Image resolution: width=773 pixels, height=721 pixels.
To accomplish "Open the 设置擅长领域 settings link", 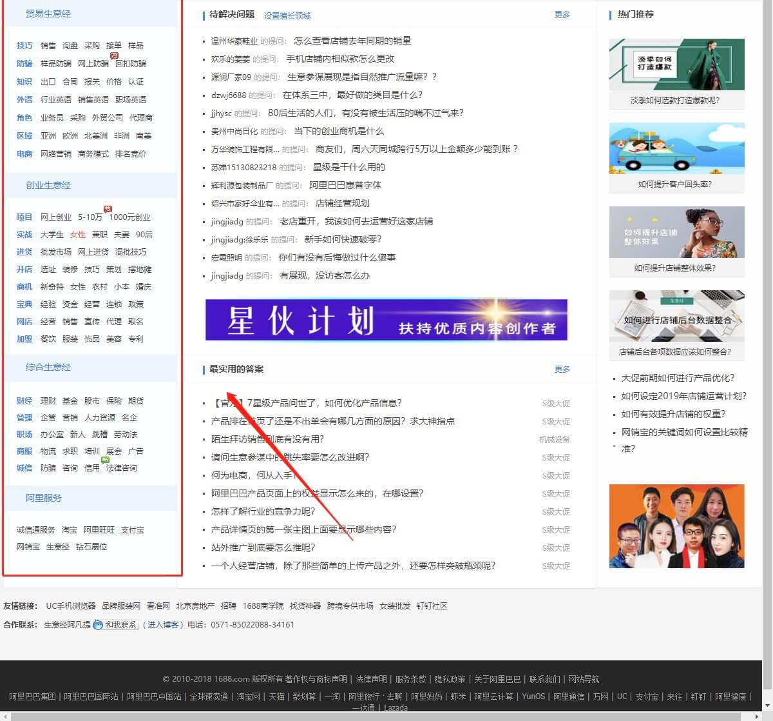I will 286,15.
